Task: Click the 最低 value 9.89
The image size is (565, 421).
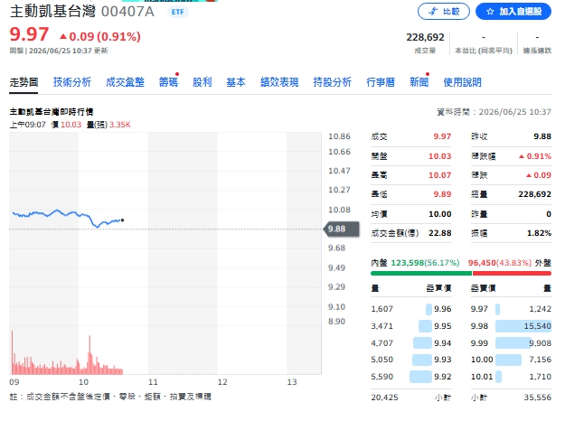Action: tap(442, 194)
